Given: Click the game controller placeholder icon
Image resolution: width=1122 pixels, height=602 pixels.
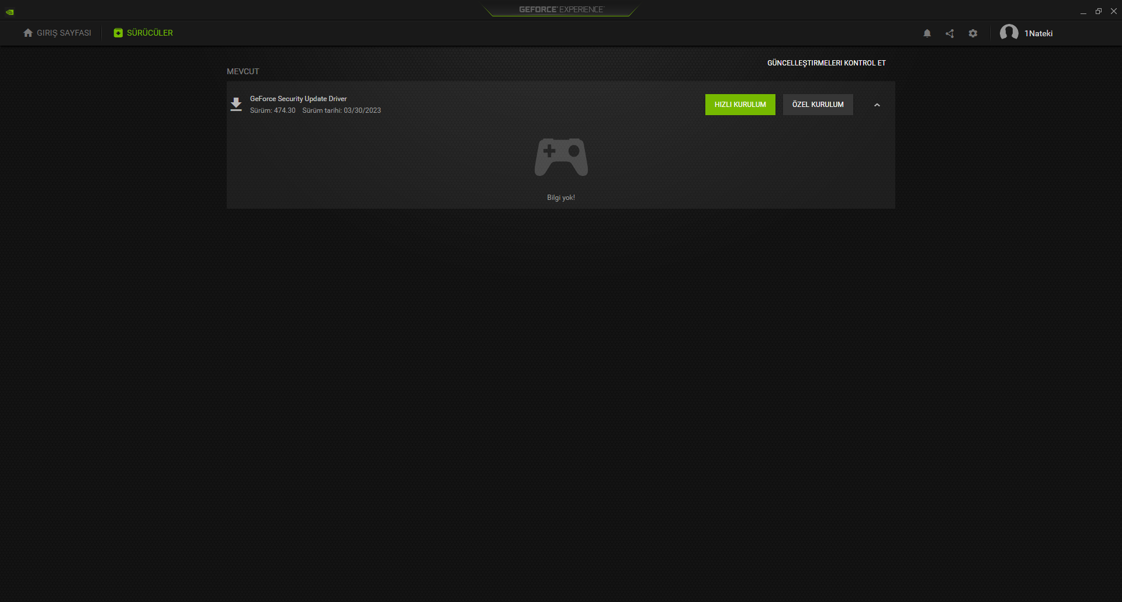Looking at the screenshot, I should tap(561, 157).
